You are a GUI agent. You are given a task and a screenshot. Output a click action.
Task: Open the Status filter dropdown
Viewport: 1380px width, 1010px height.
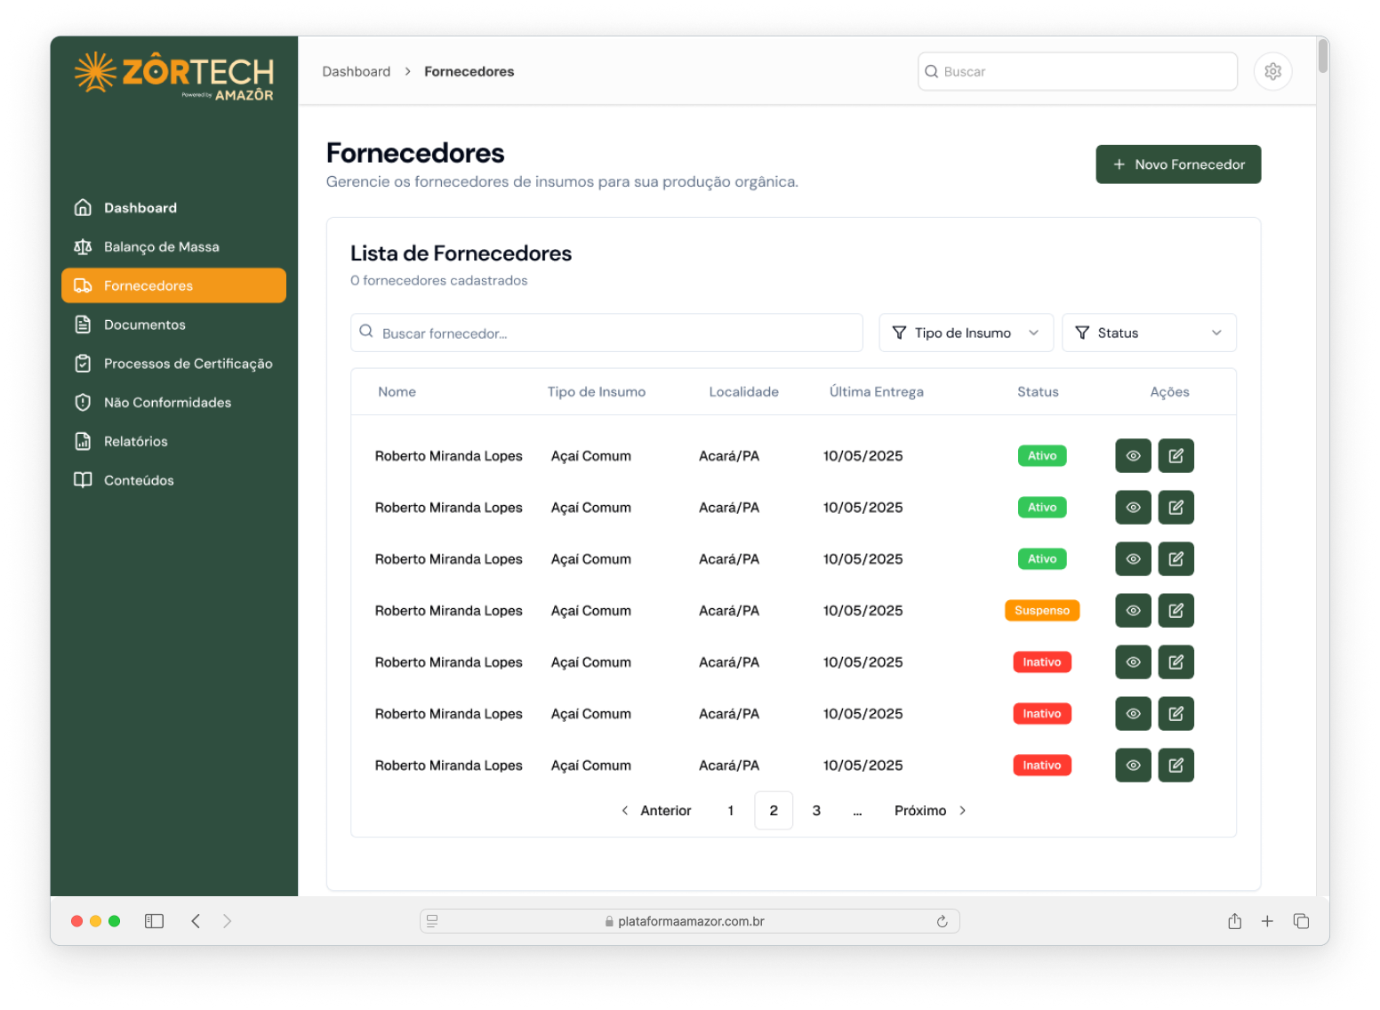1148,333
